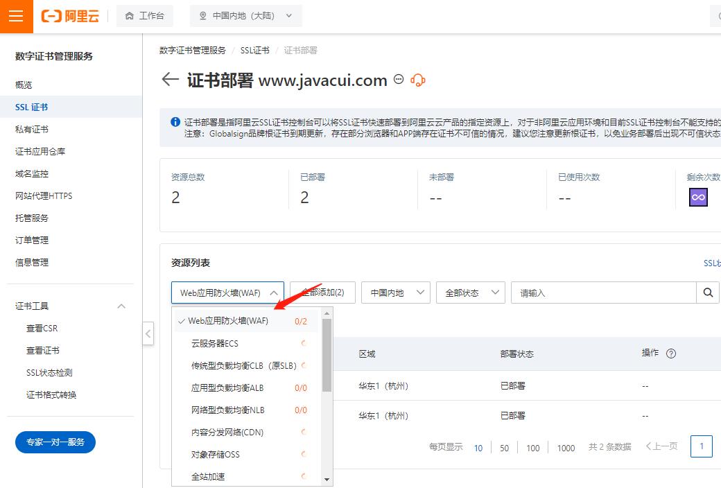This screenshot has height=488, width=721.
Task: Select 云服务器ECS in dropdown list
Action: [245, 343]
